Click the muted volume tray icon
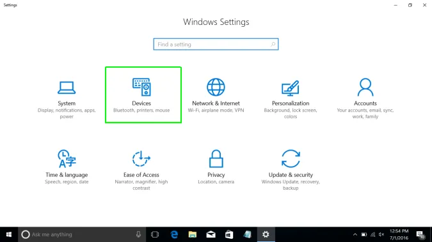 [381, 234]
